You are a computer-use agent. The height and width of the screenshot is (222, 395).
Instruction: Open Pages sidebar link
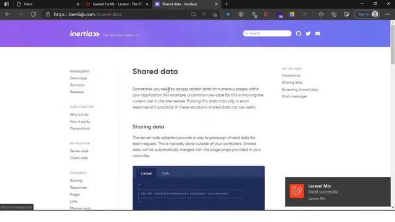[x=75, y=195]
